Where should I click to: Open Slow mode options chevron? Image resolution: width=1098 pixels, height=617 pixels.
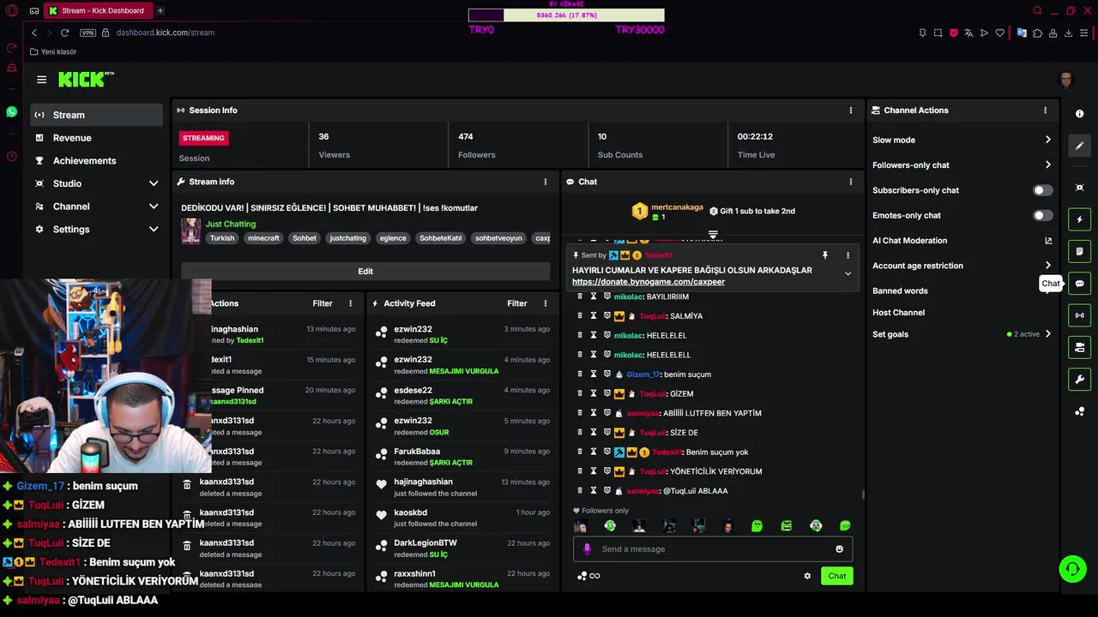[1047, 140]
